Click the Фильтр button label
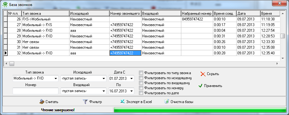The image size is (289, 115). (95, 102)
